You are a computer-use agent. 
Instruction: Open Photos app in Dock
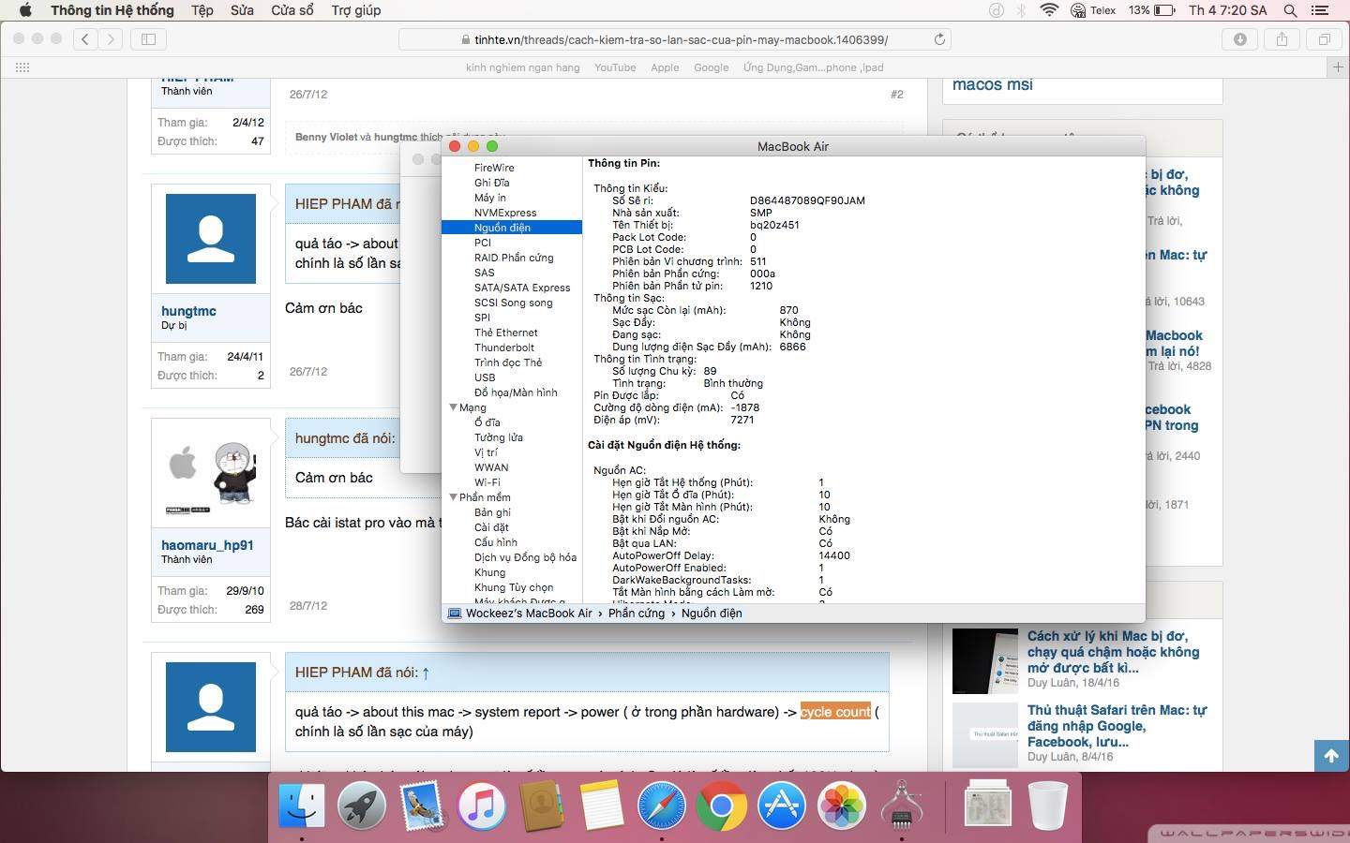pyautogui.click(x=842, y=805)
